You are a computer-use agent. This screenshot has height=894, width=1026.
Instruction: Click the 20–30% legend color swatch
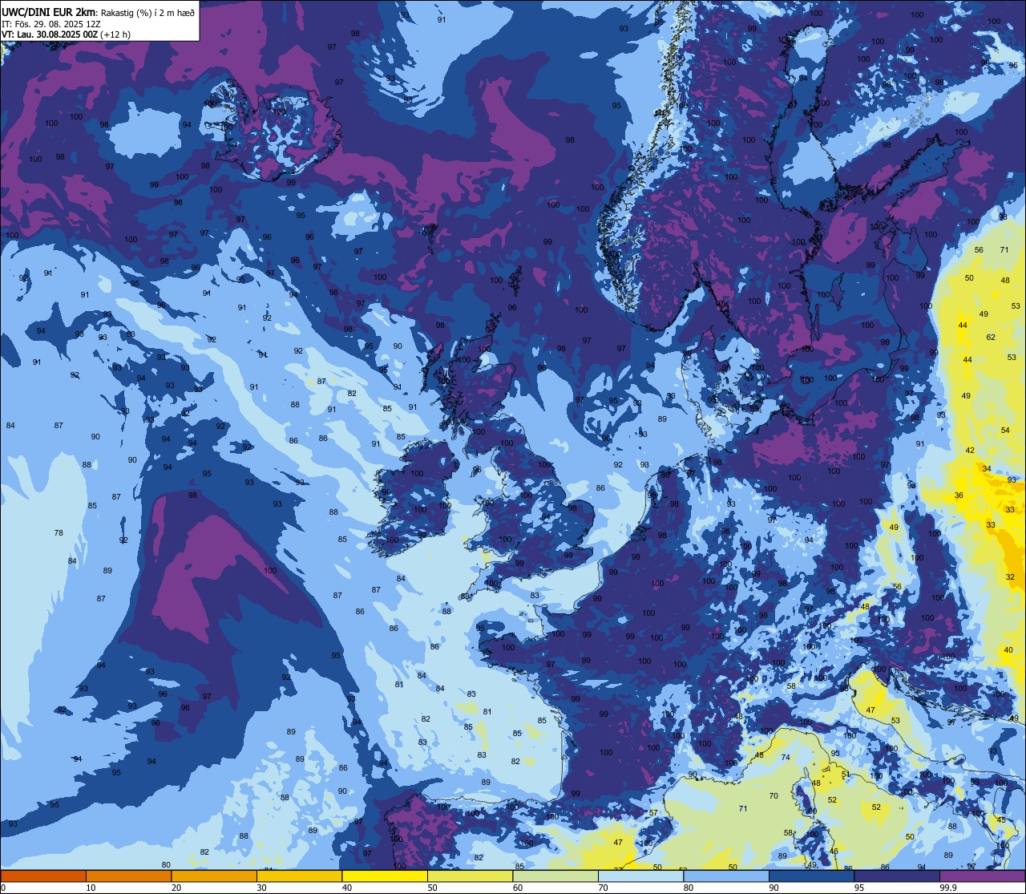pos(214,876)
